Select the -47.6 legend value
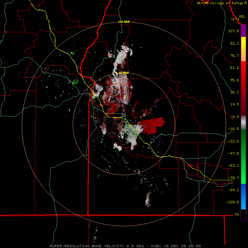The image size is (248, 248). coord(233,153)
